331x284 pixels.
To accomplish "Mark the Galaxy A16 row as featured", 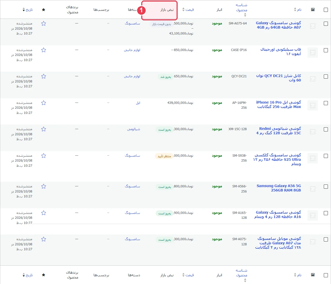I will [44, 213].
